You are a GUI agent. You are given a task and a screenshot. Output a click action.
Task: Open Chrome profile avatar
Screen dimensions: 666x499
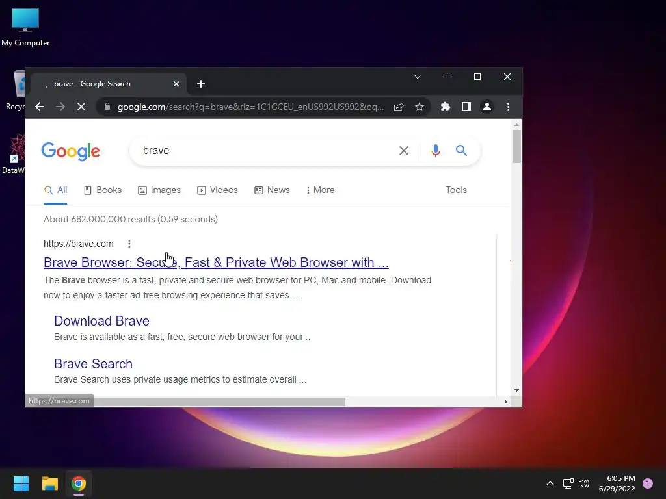(x=486, y=107)
